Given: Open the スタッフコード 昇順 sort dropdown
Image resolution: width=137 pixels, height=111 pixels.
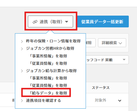Looking at the screenshot, I should [x=107, y=60].
